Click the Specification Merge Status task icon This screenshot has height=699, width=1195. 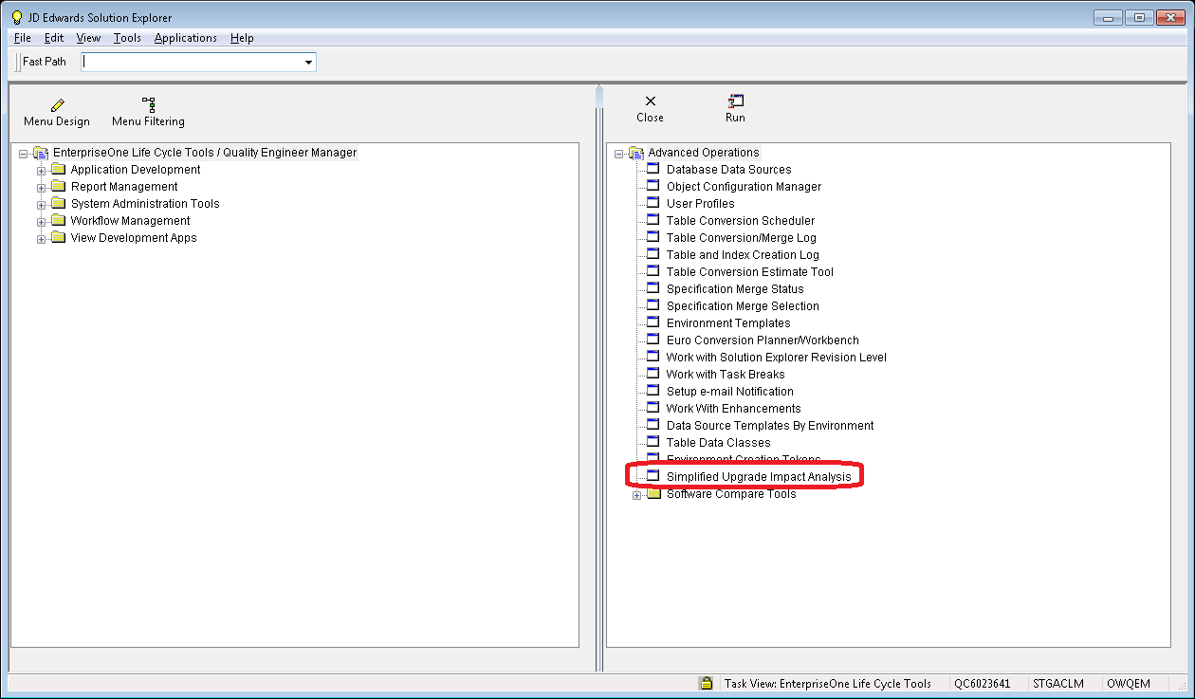[653, 288]
